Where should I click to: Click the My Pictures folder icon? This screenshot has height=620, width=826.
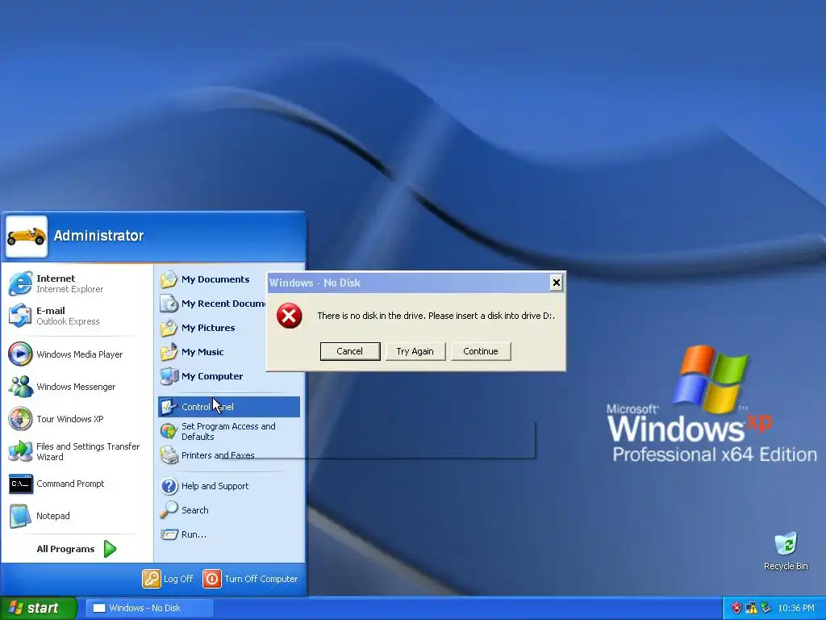(x=169, y=328)
